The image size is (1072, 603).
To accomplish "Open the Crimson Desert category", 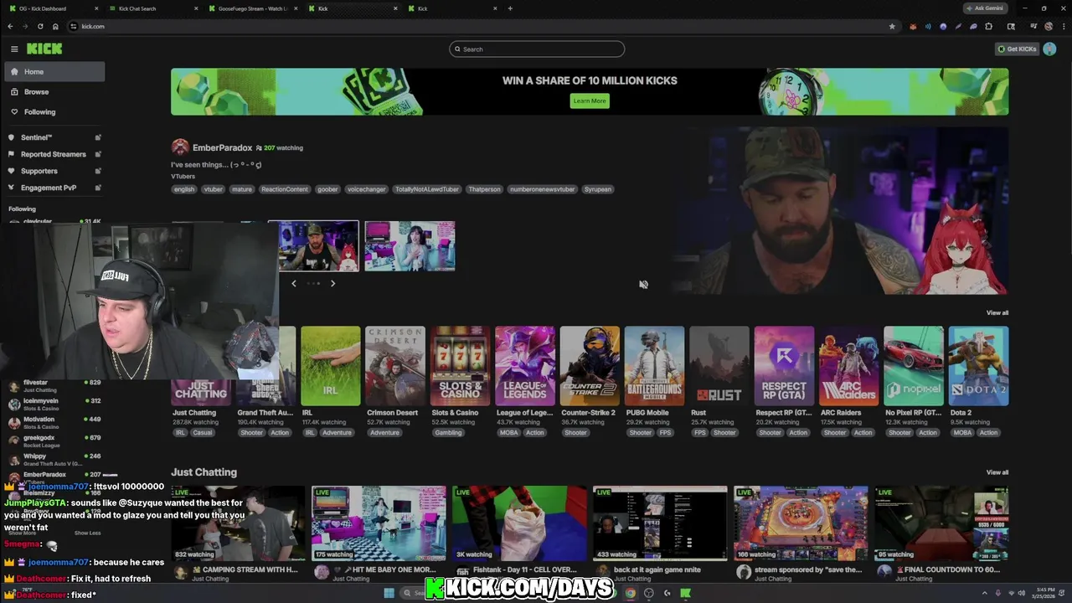I will click(x=394, y=366).
